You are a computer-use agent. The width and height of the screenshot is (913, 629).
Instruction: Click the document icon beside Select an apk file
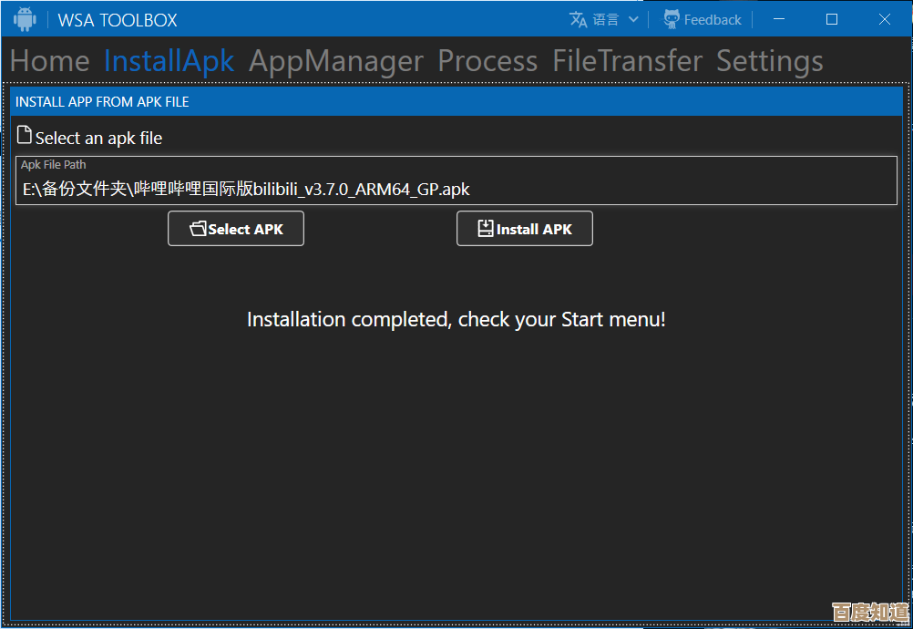point(25,136)
